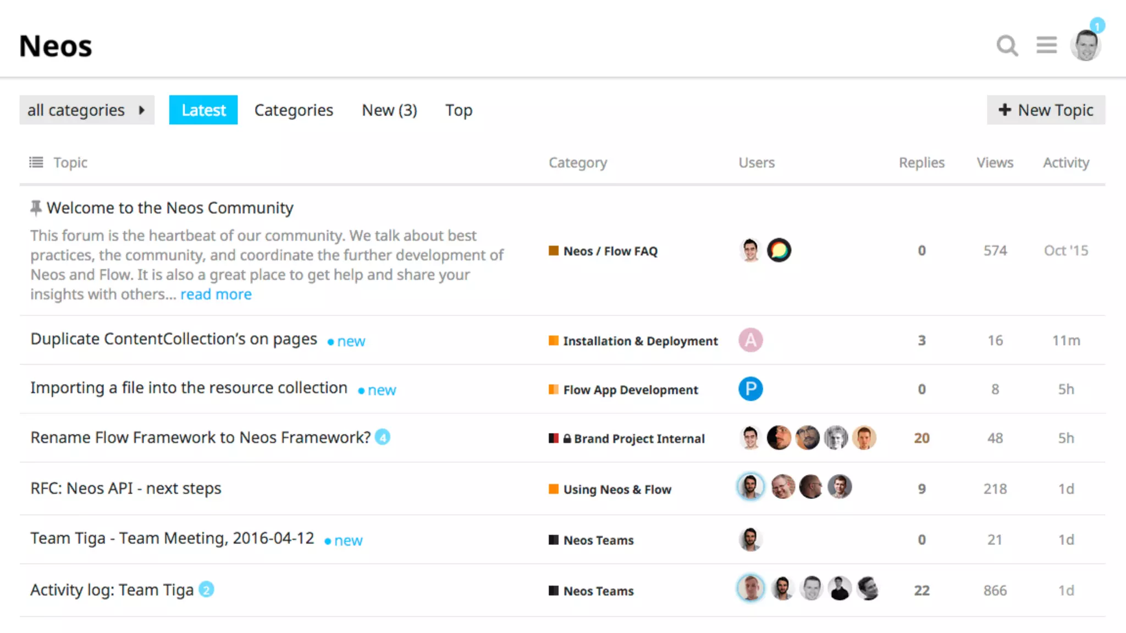Click the user profile avatar in header
The image size is (1126, 633).
coord(1085,46)
